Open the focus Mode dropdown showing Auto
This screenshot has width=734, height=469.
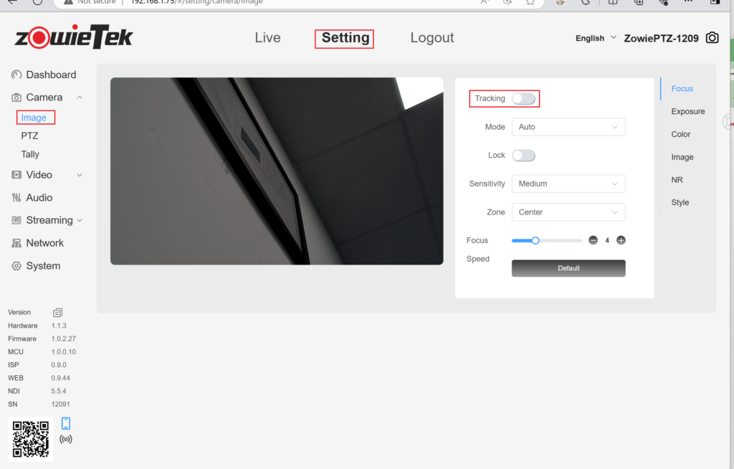(568, 127)
